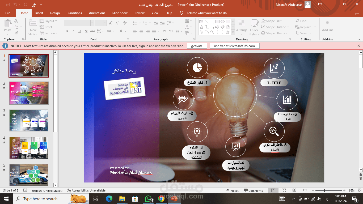This screenshot has width=363, height=204.
Task: Click the Accessibility: Unavailable status
Action: click(86, 190)
